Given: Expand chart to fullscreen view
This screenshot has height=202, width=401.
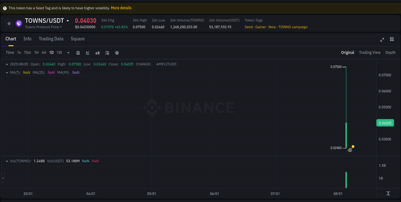Looking at the screenshot, I should tap(382, 39).
